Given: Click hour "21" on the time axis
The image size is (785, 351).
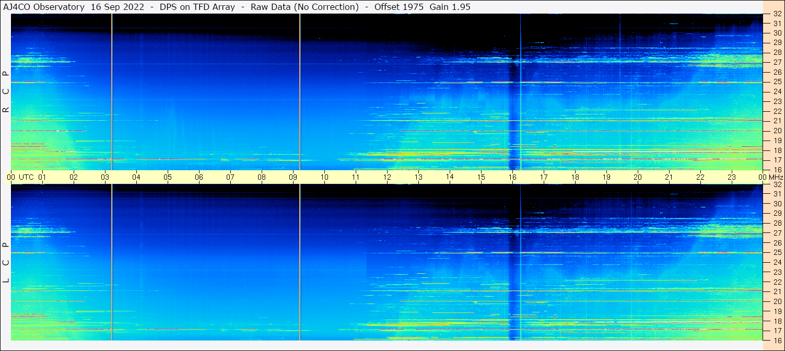Looking at the screenshot, I should click(669, 177).
